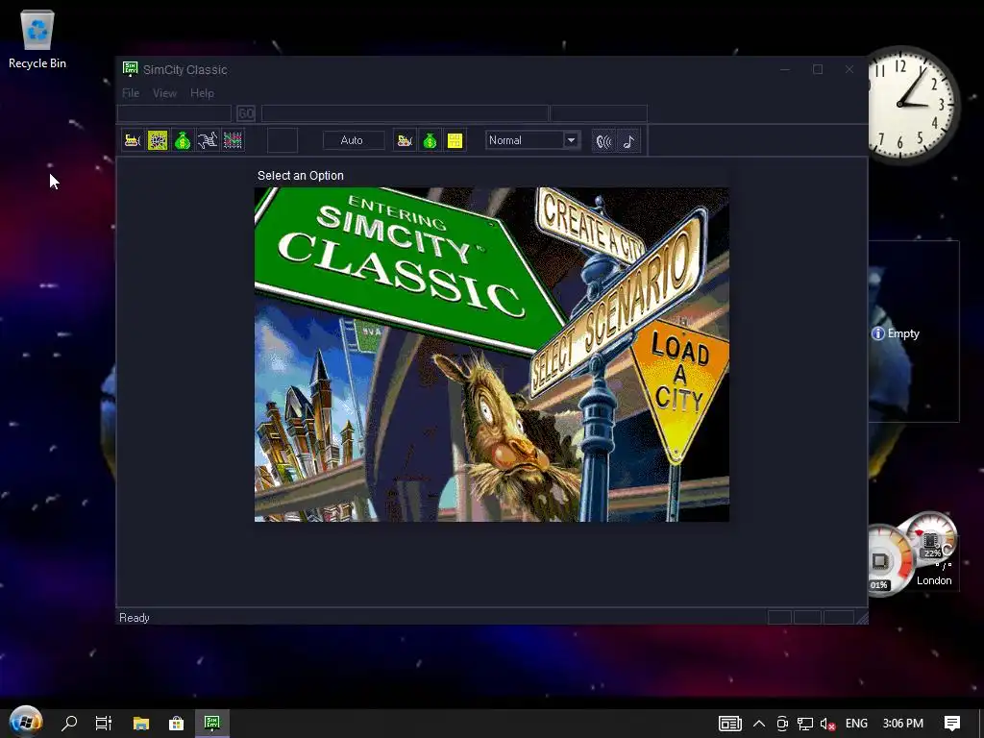Toggle music note icon
Viewport: 984px width, 738px height.
[x=628, y=141]
